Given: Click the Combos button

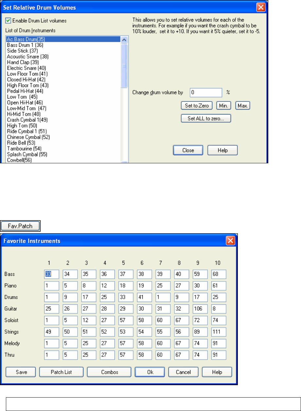Looking at the screenshot, I should coord(109,372).
